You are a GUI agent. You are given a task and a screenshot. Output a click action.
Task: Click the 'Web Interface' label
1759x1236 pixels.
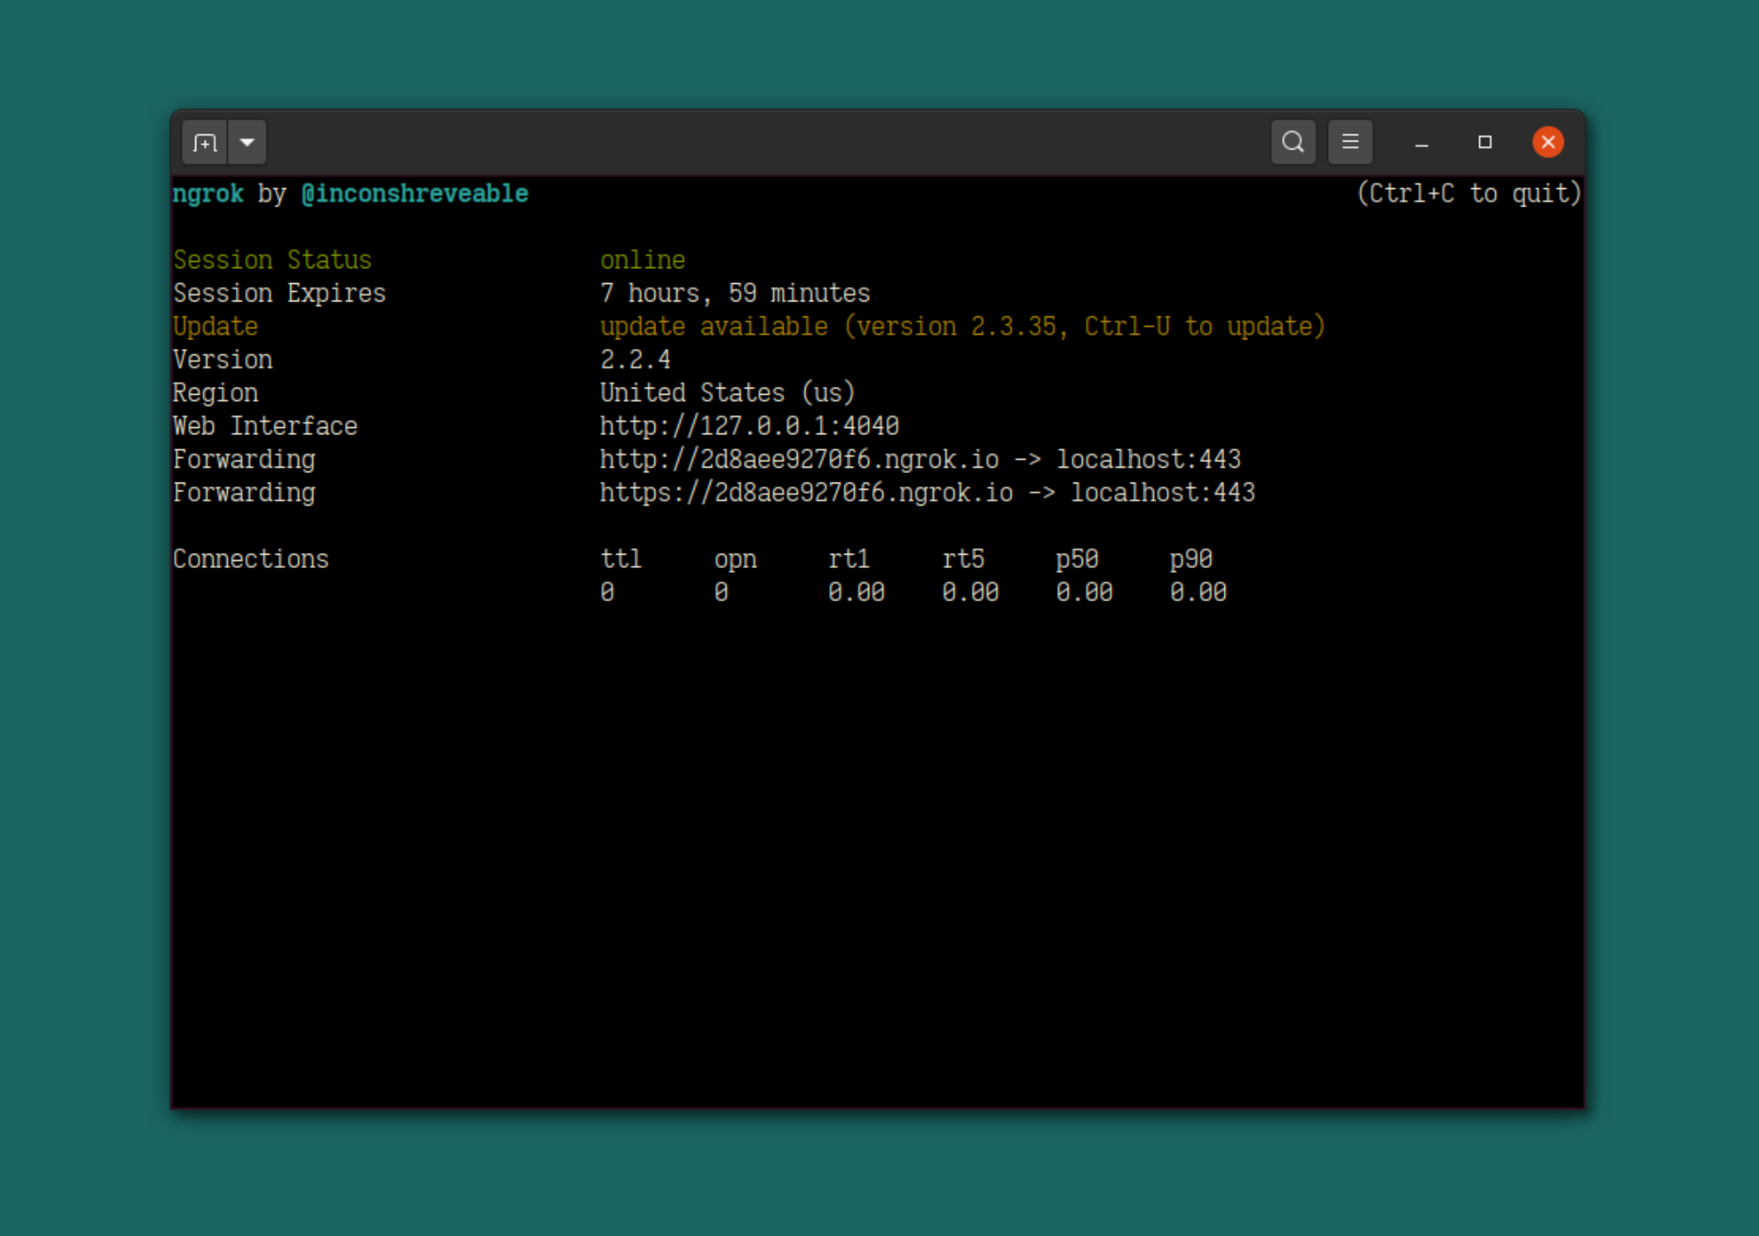click(265, 426)
